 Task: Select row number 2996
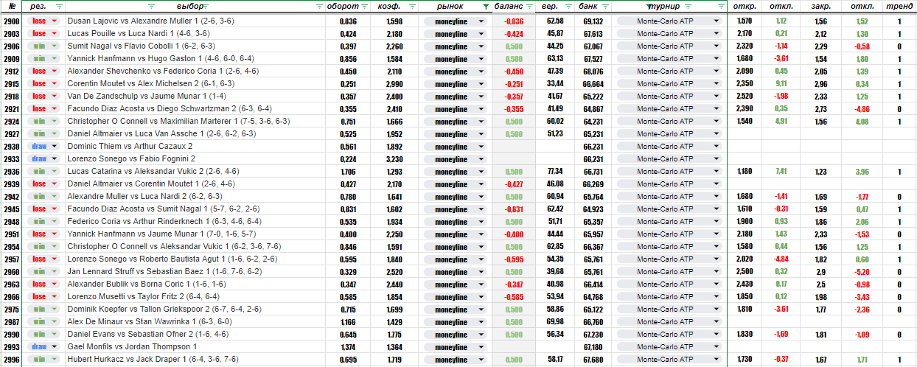(12, 360)
